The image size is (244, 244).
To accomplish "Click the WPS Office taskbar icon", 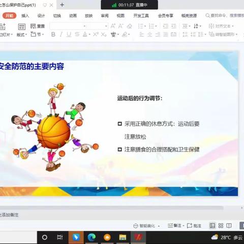I will [138, 237].
